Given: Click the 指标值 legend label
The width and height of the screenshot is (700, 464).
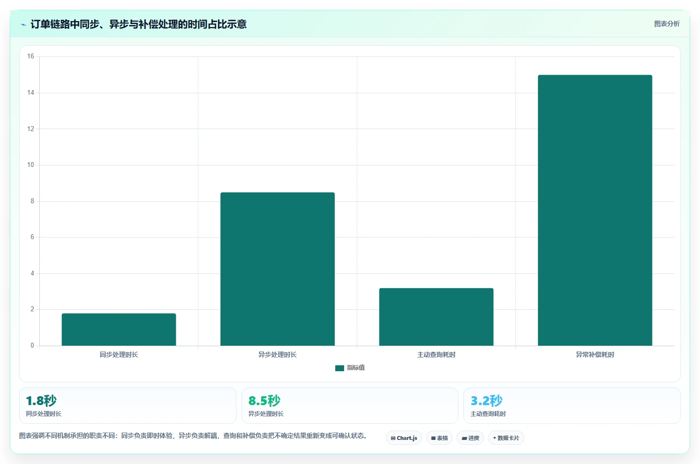Looking at the screenshot, I should pyautogui.click(x=356, y=368).
